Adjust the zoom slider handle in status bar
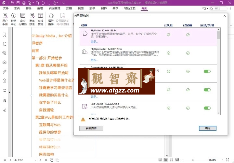 pyautogui.click(x=193, y=160)
